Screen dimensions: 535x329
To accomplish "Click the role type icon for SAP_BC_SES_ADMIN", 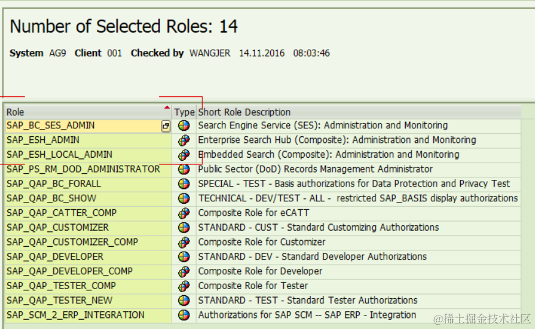I will (x=184, y=125).
